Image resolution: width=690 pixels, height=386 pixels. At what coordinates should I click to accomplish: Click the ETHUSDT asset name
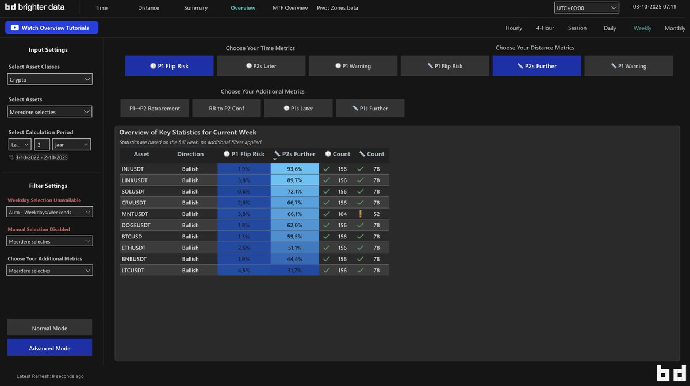[x=133, y=248]
